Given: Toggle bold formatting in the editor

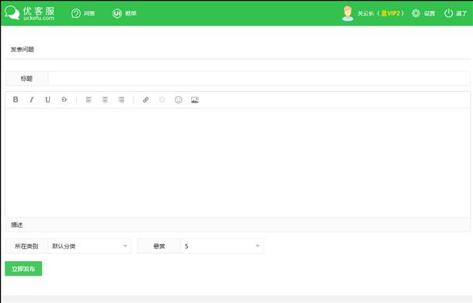Looking at the screenshot, I should [x=16, y=99].
